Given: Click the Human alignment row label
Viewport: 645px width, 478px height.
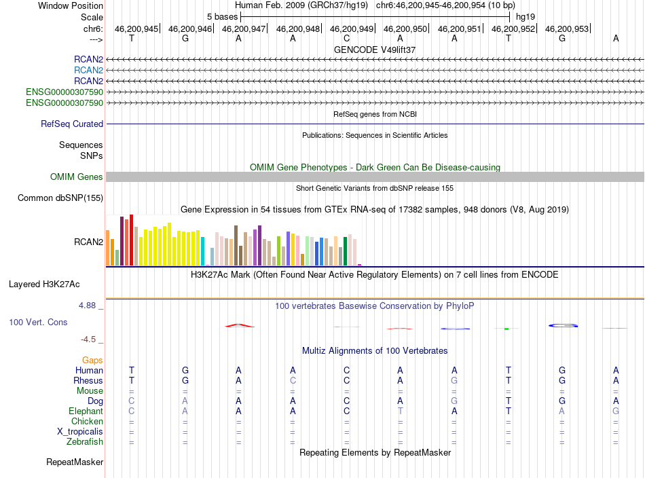Looking at the screenshot, I should (89, 371).
